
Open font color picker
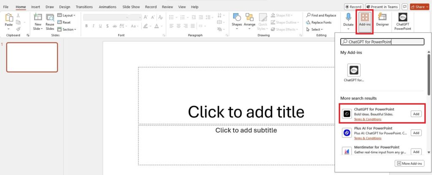click(x=158, y=26)
